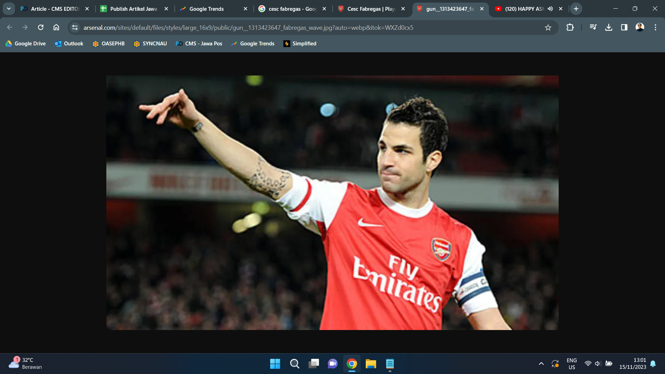Open the tab search dropdown arrow
665x374 pixels.
[9, 9]
